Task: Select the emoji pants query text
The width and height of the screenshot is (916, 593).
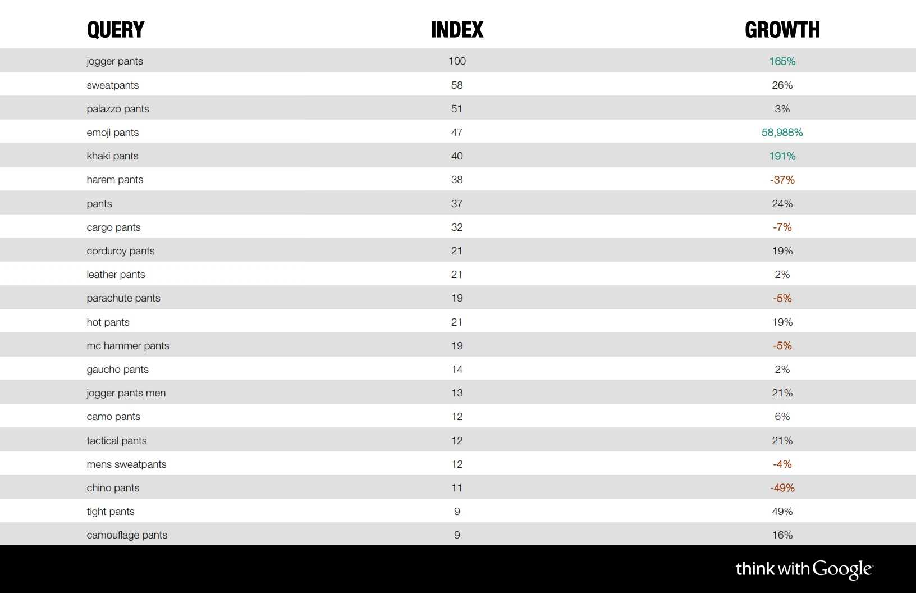Action: pos(112,133)
